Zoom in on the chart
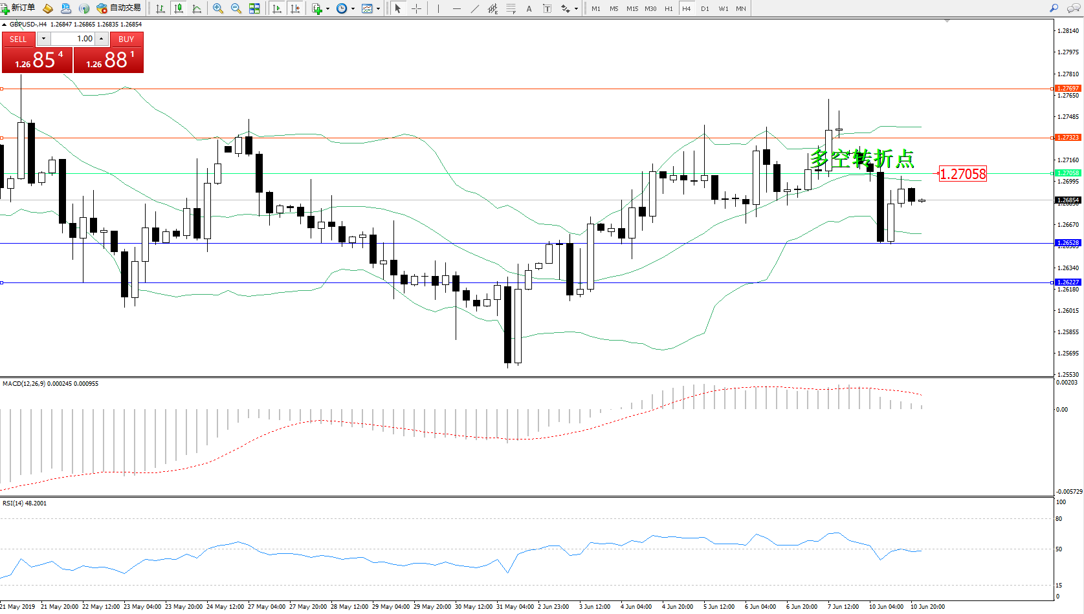The image size is (1084, 614). [218, 8]
